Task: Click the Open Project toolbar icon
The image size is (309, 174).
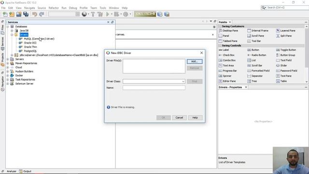Action: (19, 14)
